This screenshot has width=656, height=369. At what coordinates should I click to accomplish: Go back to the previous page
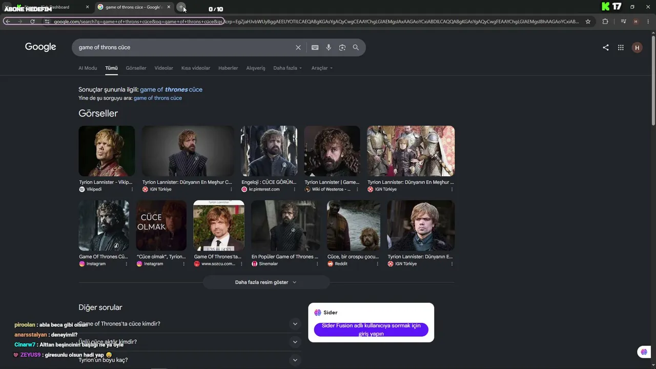pyautogui.click(x=8, y=22)
